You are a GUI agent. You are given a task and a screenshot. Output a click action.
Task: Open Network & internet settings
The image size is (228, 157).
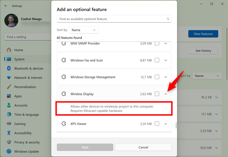click(28, 77)
